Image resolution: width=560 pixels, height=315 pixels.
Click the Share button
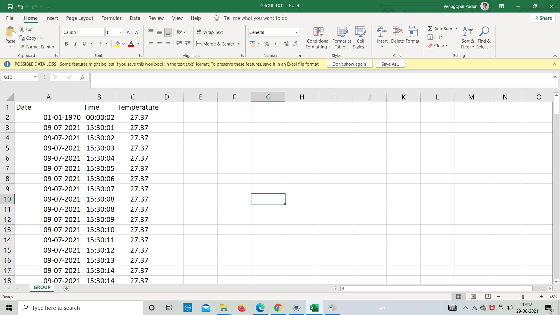(543, 18)
